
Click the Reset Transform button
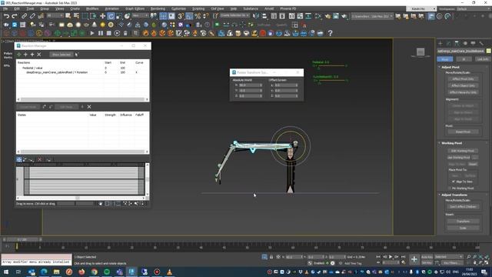[x=463, y=222]
